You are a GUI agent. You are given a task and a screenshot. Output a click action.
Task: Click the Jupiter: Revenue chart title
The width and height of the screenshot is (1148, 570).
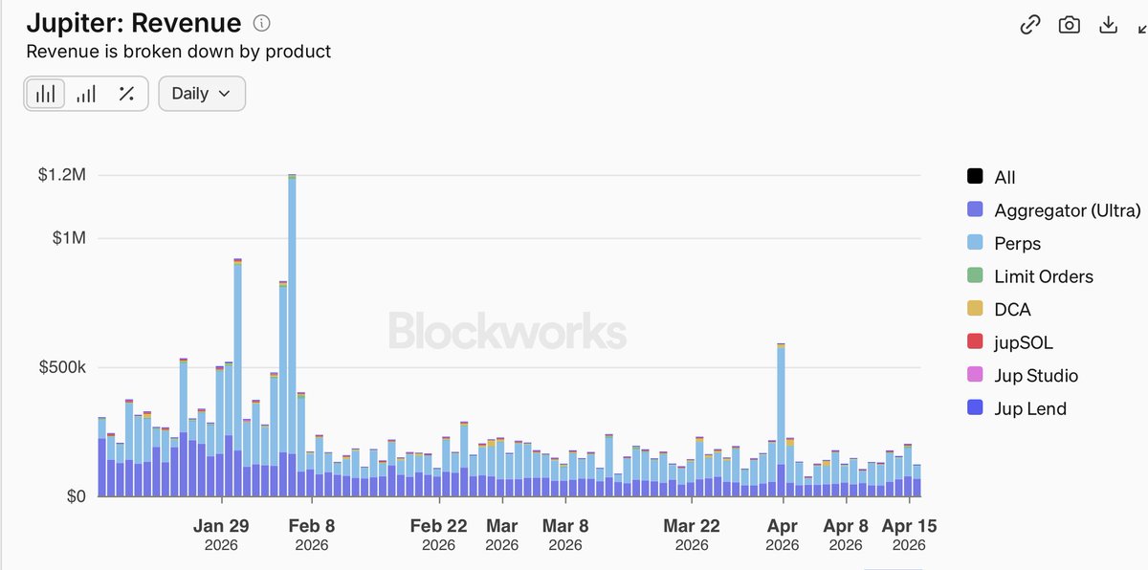click(133, 23)
